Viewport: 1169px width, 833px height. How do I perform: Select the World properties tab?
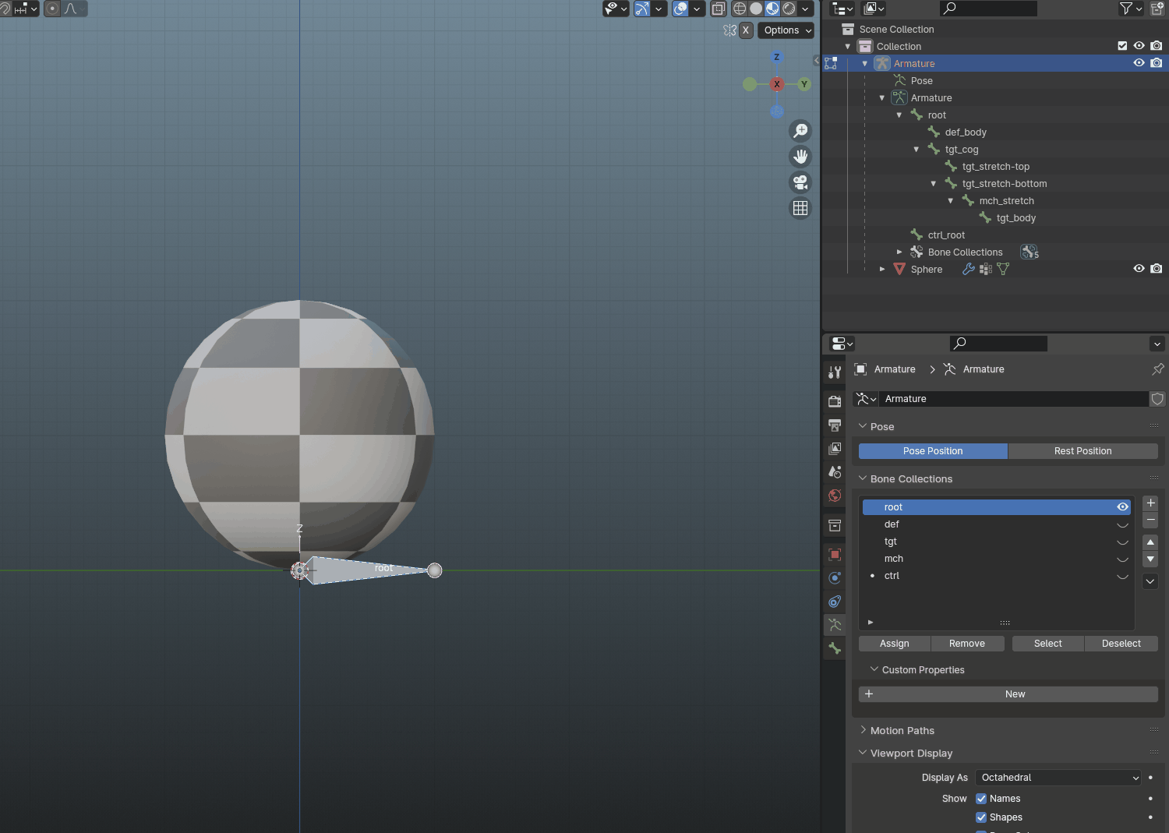[834, 495]
